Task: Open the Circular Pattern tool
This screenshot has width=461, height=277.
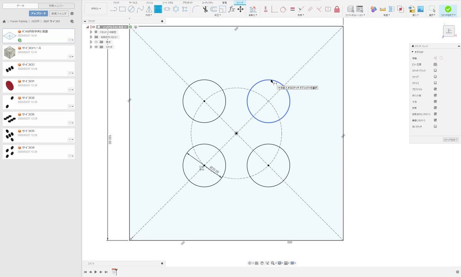Action: [176, 9]
